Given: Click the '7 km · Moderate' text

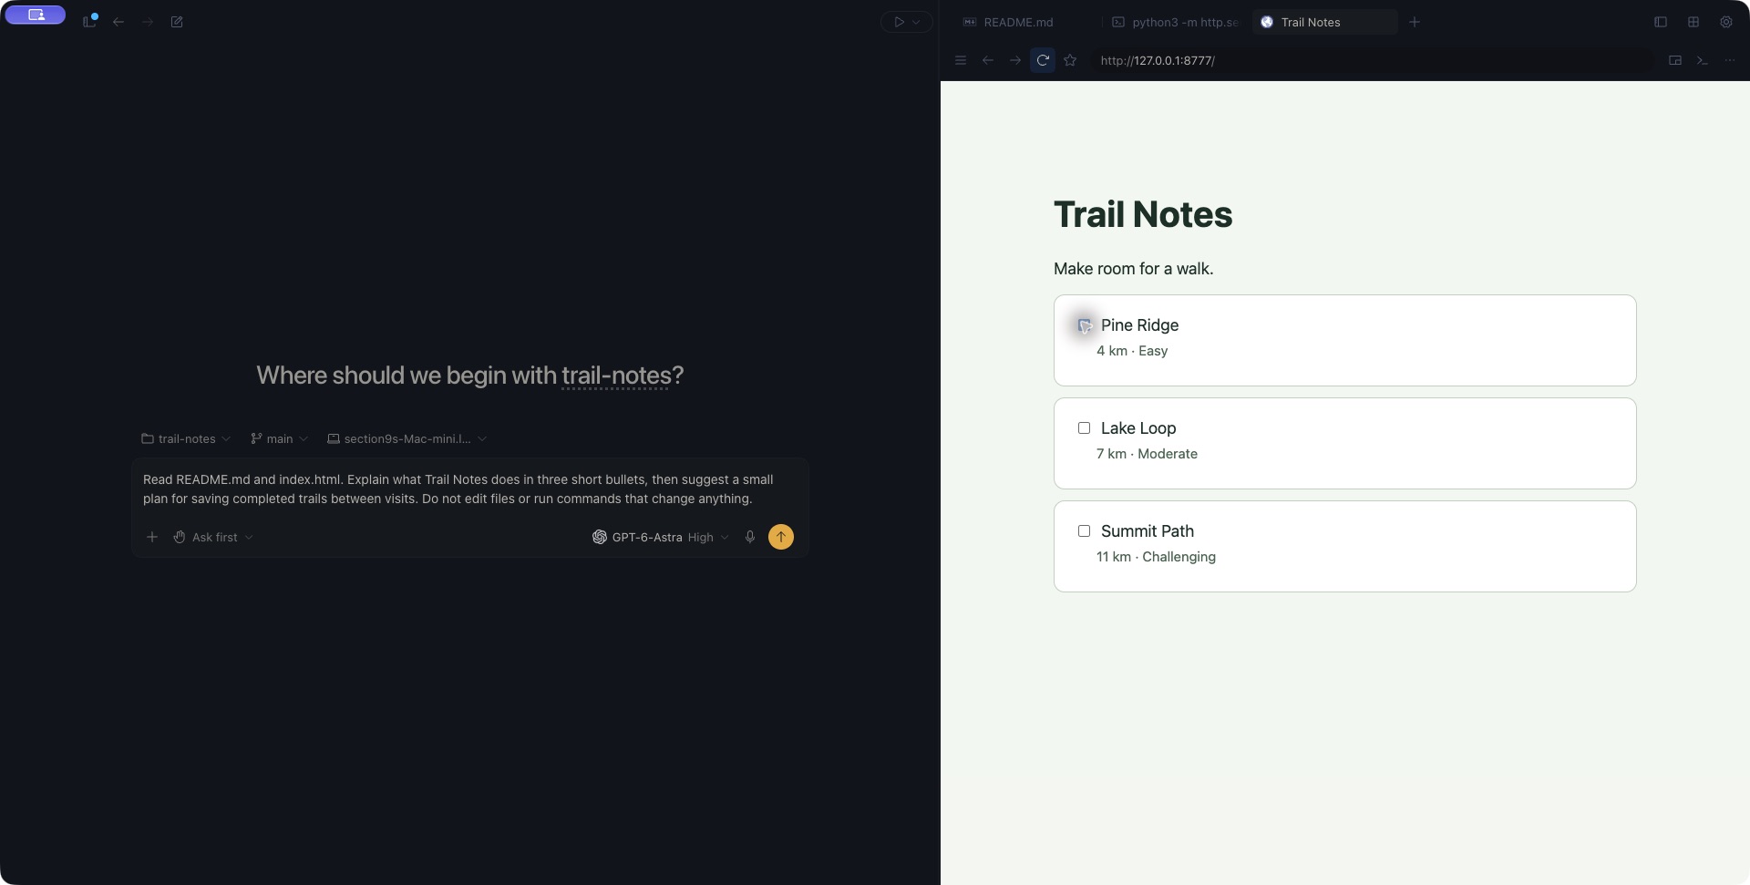Looking at the screenshot, I should (x=1147, y=454).
